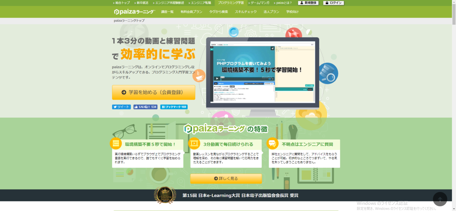Click the 不明点はエンジニアに質問 chat bubble icon

coord(272,143)
